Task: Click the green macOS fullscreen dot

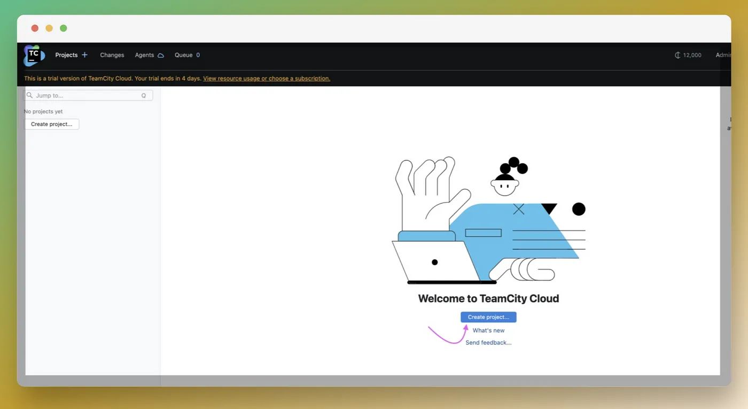Action: pyautogui.click(x=64, y=28)
